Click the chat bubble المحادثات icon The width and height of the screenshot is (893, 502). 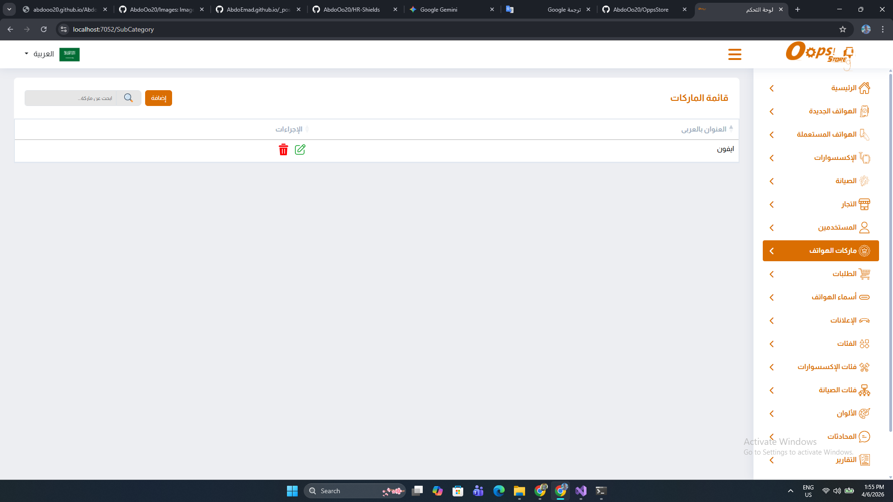click(x=864, y=436)
